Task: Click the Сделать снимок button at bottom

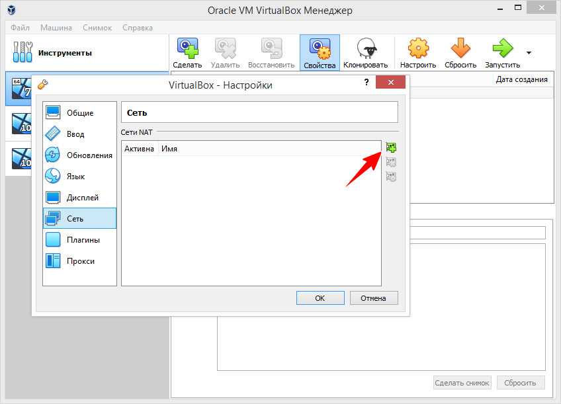Action: [x=462, y=383]
